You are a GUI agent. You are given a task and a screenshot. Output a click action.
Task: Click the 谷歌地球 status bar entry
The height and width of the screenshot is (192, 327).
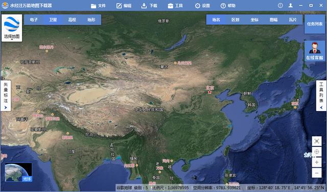(124, 187)
